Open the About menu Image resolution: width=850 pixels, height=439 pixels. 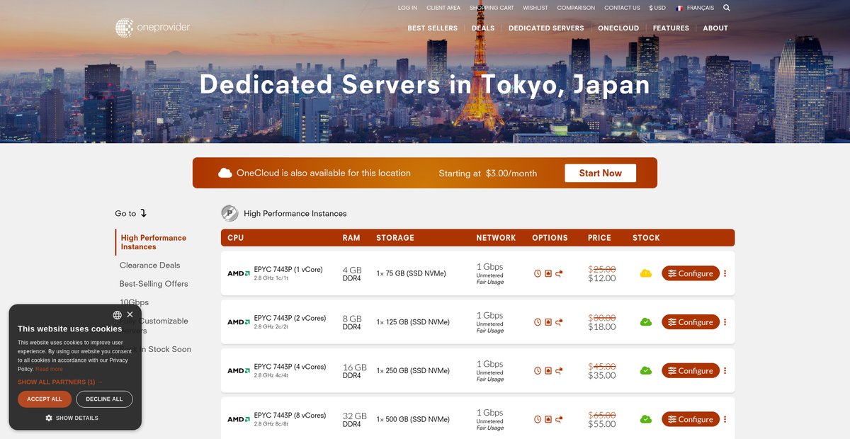(x=715, y=28)
